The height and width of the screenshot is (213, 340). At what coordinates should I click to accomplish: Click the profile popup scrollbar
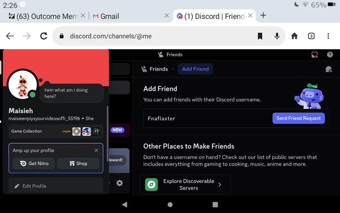click(x=107, y=135)
